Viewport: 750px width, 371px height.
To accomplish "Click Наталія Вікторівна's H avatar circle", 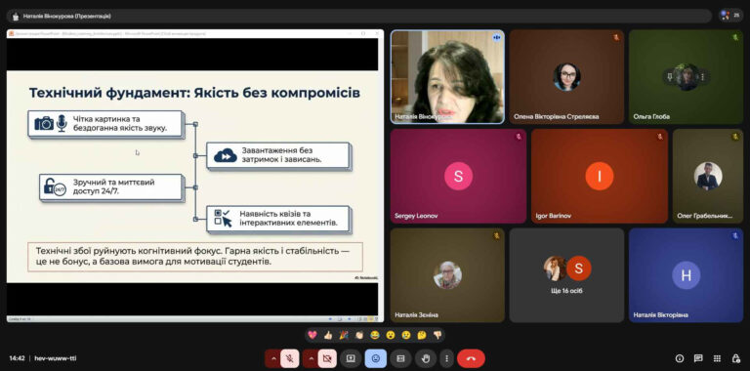I will click(686, 275).
